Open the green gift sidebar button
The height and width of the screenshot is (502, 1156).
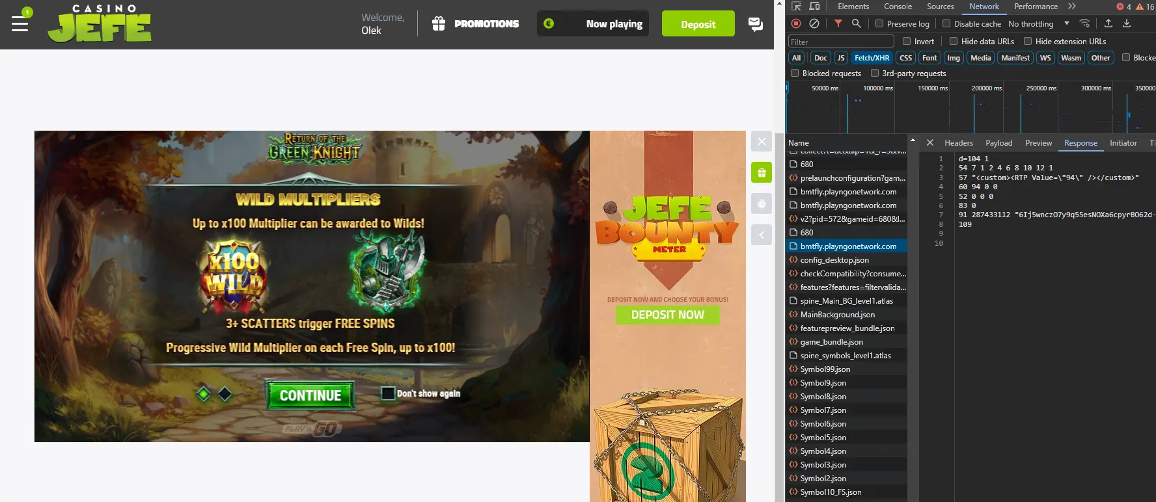[x=762, y=172]
